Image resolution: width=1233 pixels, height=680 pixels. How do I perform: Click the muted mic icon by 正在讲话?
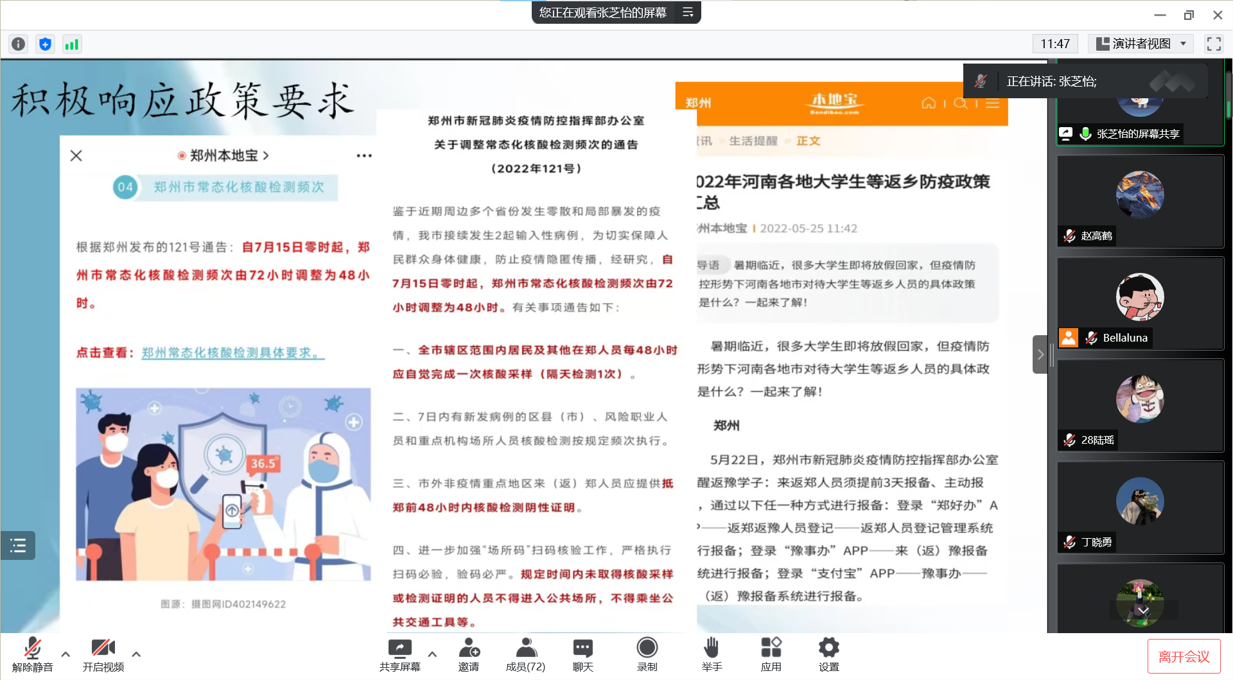[x=981, y=82]
